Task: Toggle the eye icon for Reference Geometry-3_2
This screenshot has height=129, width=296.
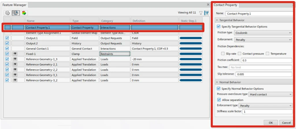Action: pyautogui.click(x=15, y=80)
